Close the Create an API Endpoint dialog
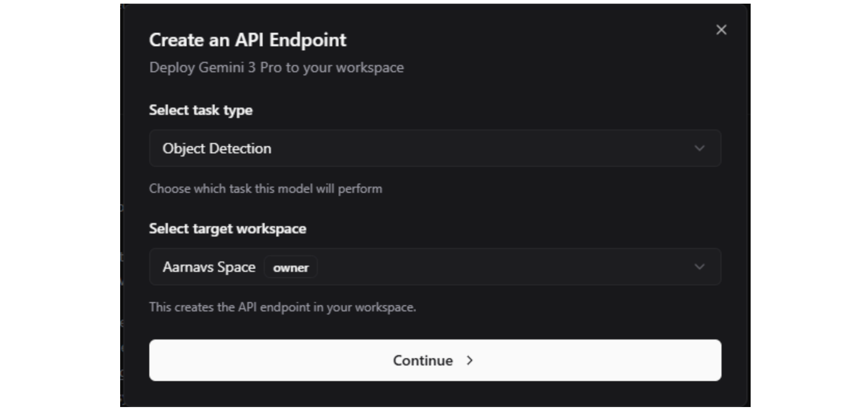 (721, 30)
